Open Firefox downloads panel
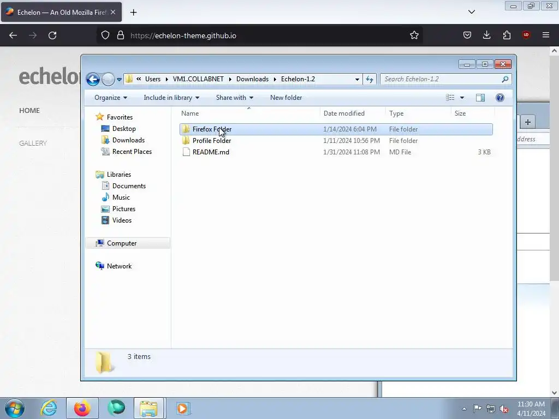The width and height of the screenshot is (559, 419). click(x=486, y=35)
